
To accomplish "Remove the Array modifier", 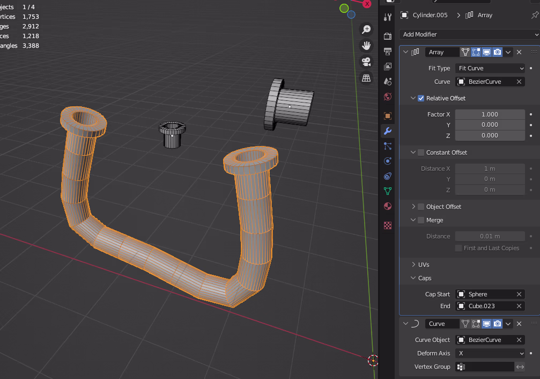I will point(519,52).
